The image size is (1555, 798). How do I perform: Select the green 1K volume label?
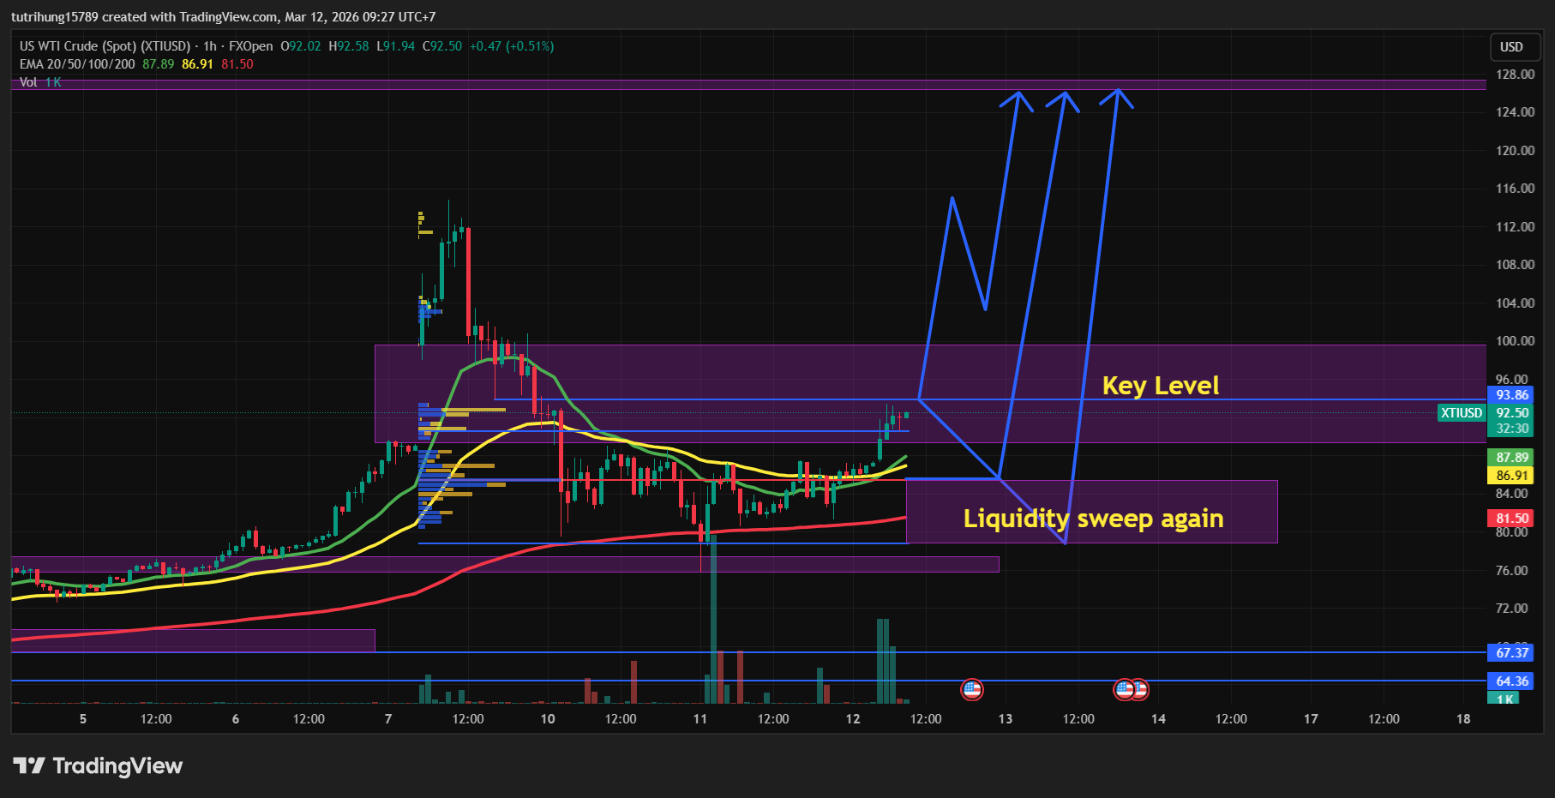[x=1504, y=699]
